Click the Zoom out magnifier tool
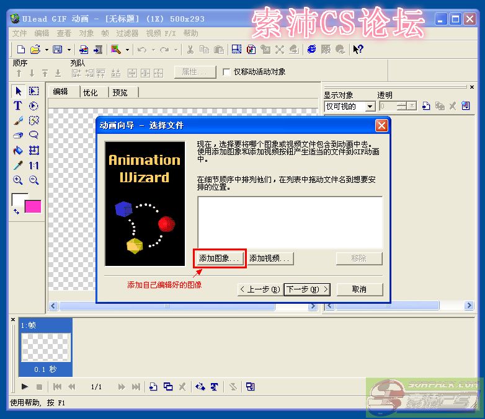The height and width of the screenshot is (419, 485). [33, 180]
